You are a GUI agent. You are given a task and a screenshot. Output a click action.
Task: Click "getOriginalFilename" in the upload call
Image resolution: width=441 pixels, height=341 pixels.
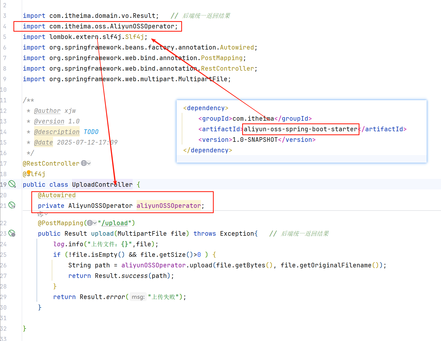pos(335,265)
